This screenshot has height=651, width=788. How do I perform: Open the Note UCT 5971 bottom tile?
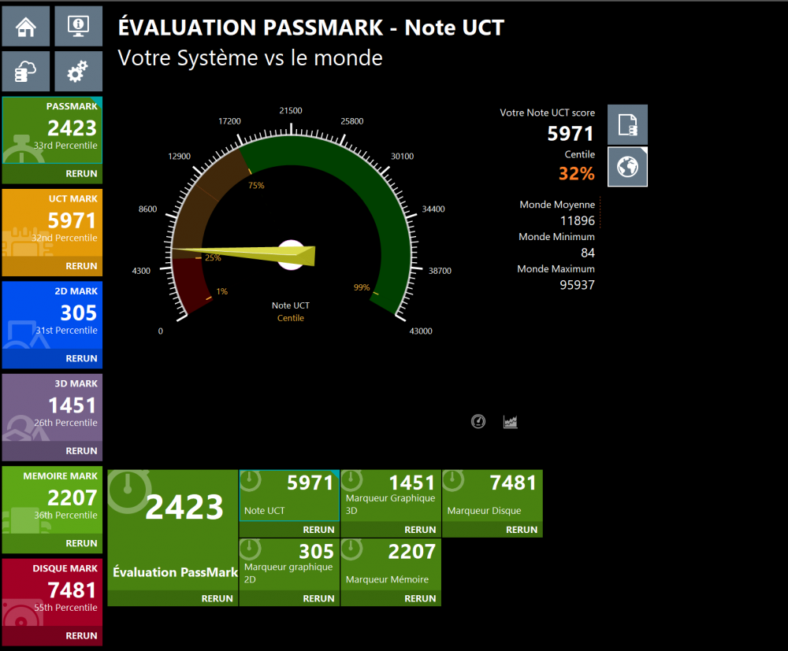[289, 495]
